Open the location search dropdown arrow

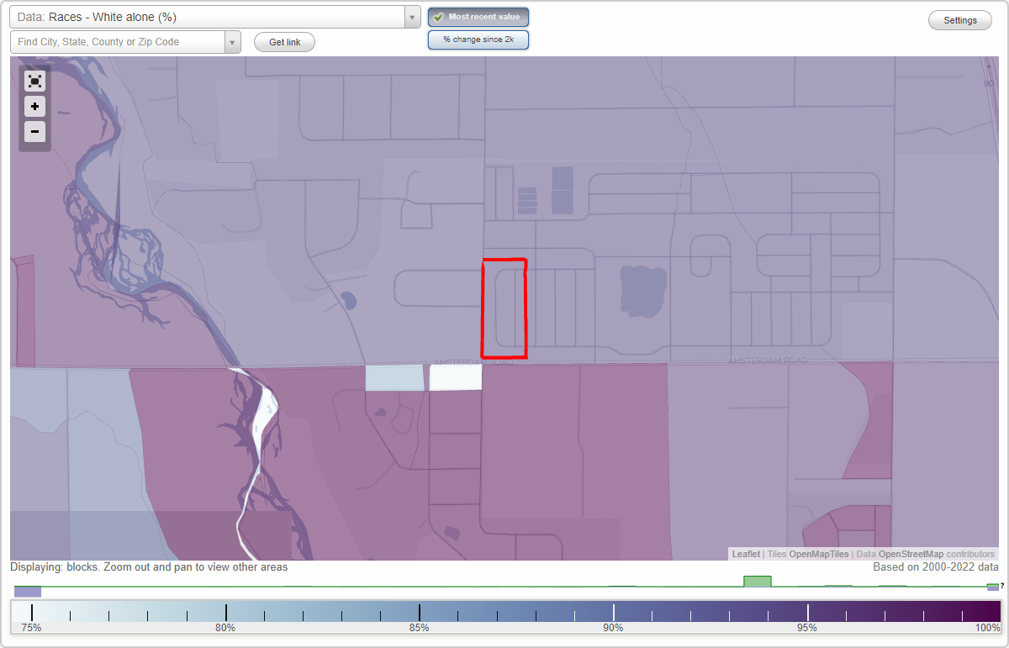(233, 42)
